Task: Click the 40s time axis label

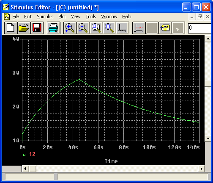Action: (x=73, y=147)
